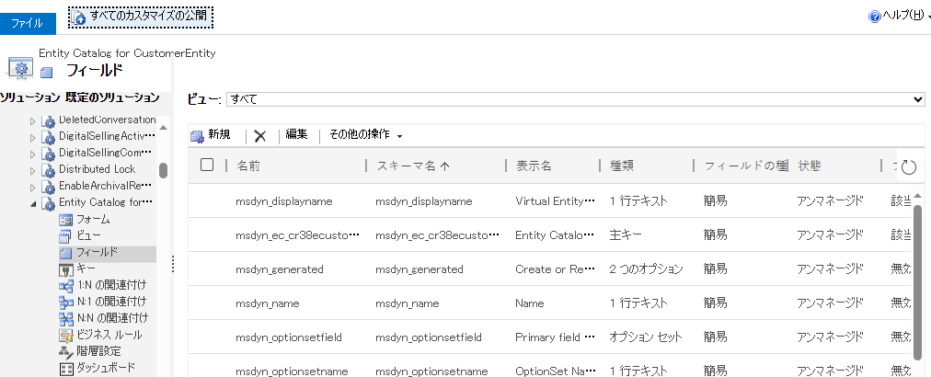Open the ビュー dropdown showing すべて

575,99
